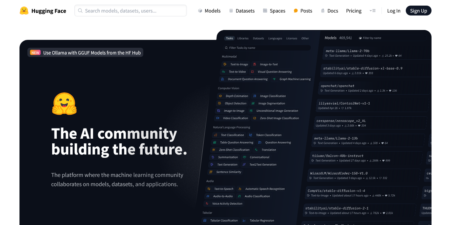Click the Text-to-Speech task icon
This screenshot has width=451, height=225.
(x=209, y=189)
